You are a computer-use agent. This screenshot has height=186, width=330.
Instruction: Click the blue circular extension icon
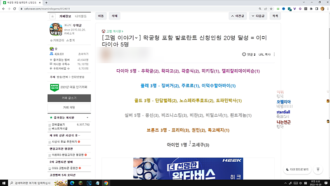(x=283, y=9)
